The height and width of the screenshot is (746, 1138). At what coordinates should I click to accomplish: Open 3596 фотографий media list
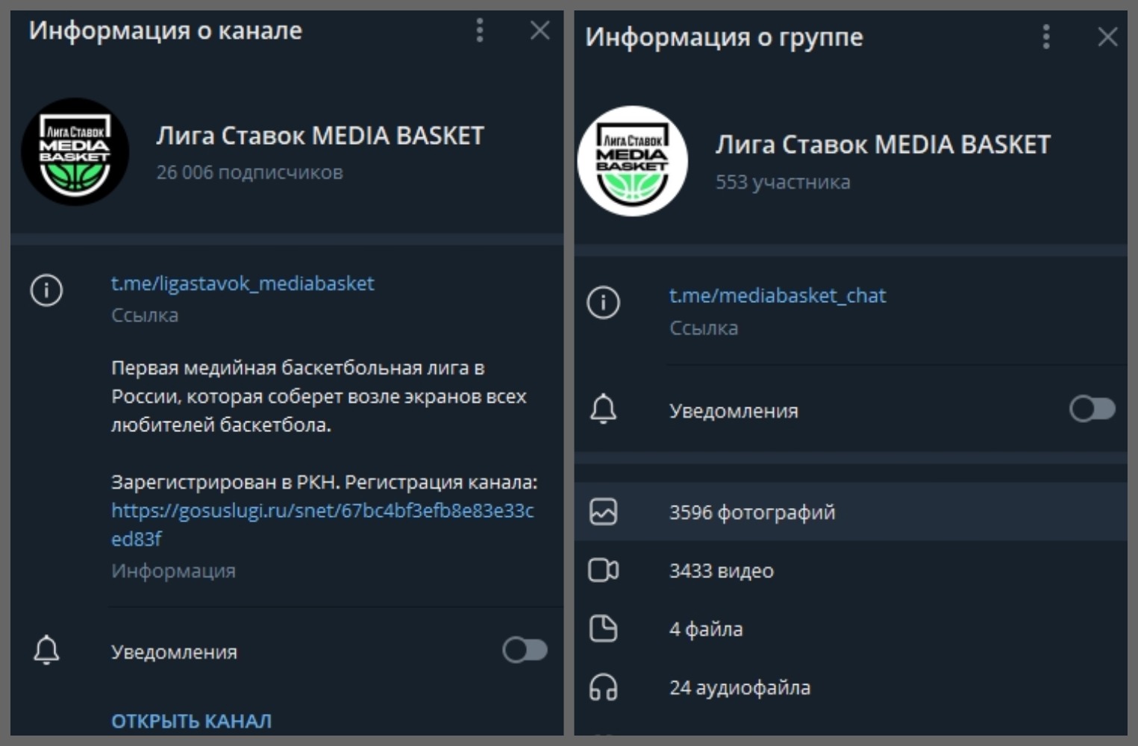[x=753, y=513]
